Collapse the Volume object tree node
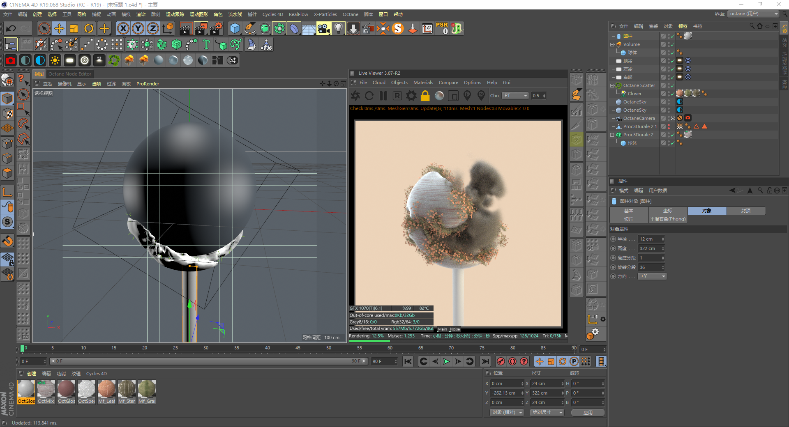This screenshot has width=789, height=427. [x=612, y=44]
